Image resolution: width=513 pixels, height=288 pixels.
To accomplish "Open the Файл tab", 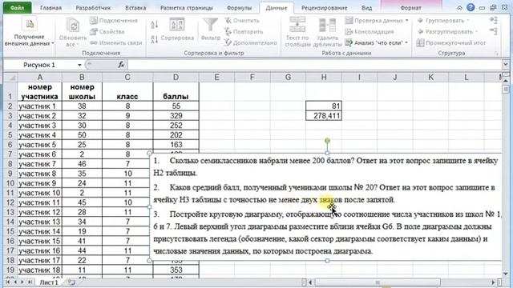I will coord(17,7).
